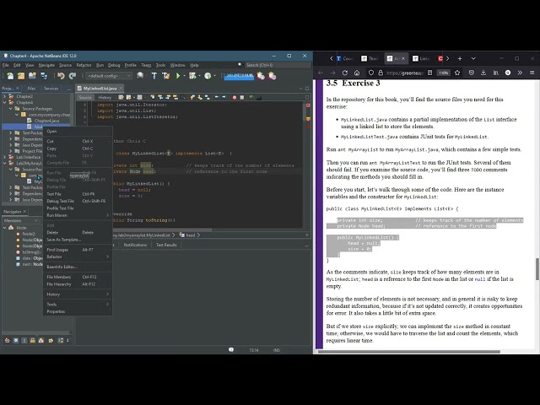
Task: Switch editor to History view
Action: pyautogui.click(x=105, y=98)
